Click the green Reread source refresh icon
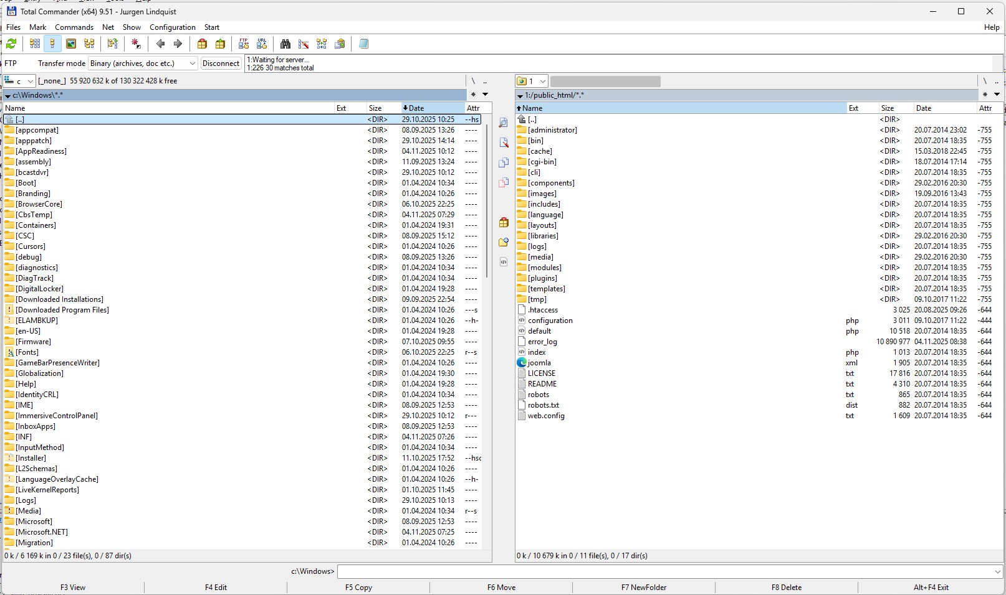This screenshot has height=595, width=1006. click(11, 44)
